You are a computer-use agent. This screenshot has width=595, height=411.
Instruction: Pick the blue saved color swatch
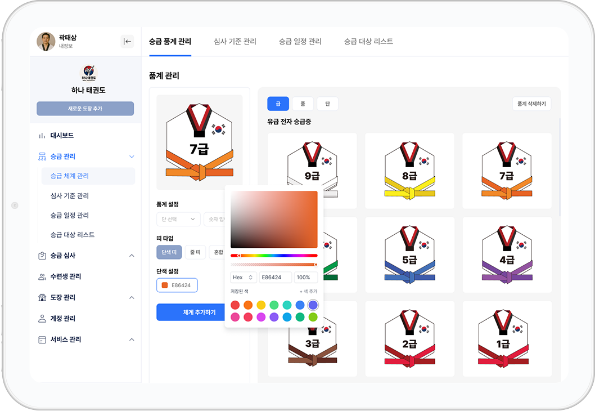[300, 305]
